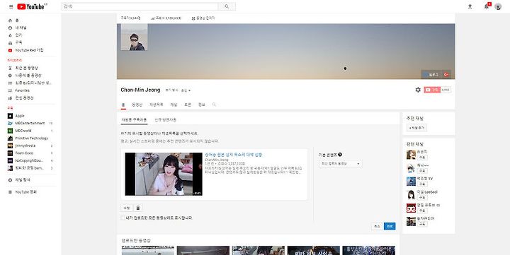The width and height of the screenshot is (510, 255).
Task: Click the Google+ link on banner
Action: click(x=446, y=75)
